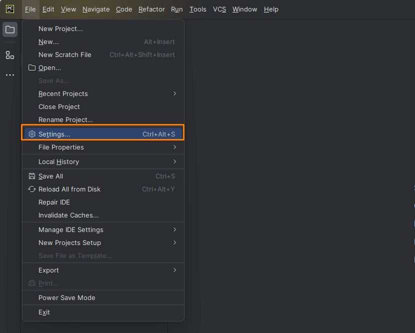Click the More tool windows ellipsis icon
The width and height of the screenshot is (415, 333).
coord(10,75)
